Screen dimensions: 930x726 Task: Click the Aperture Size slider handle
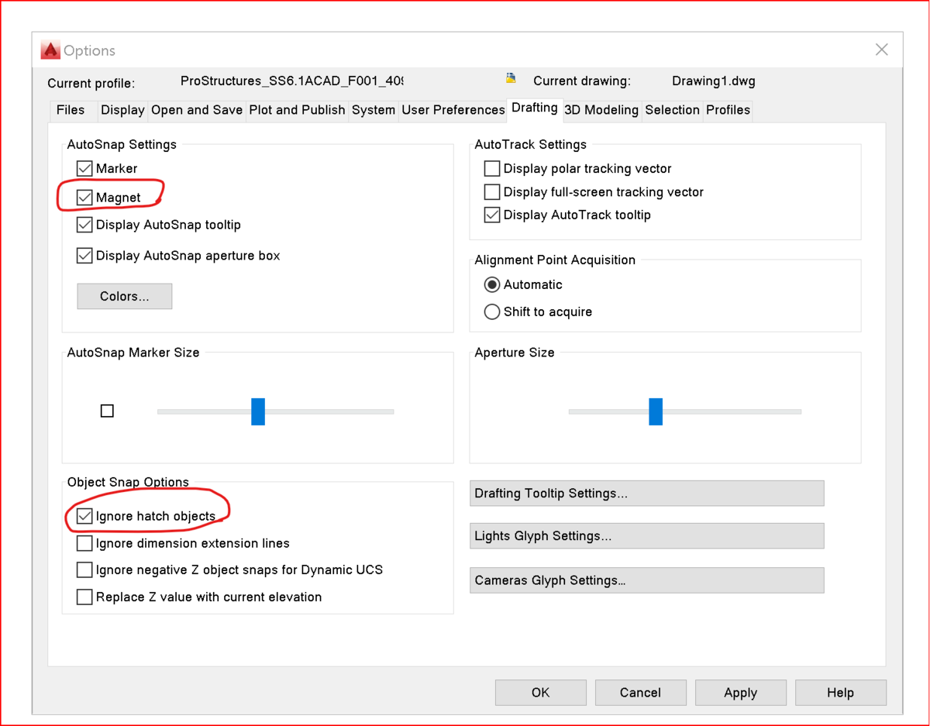pos(656,411)
